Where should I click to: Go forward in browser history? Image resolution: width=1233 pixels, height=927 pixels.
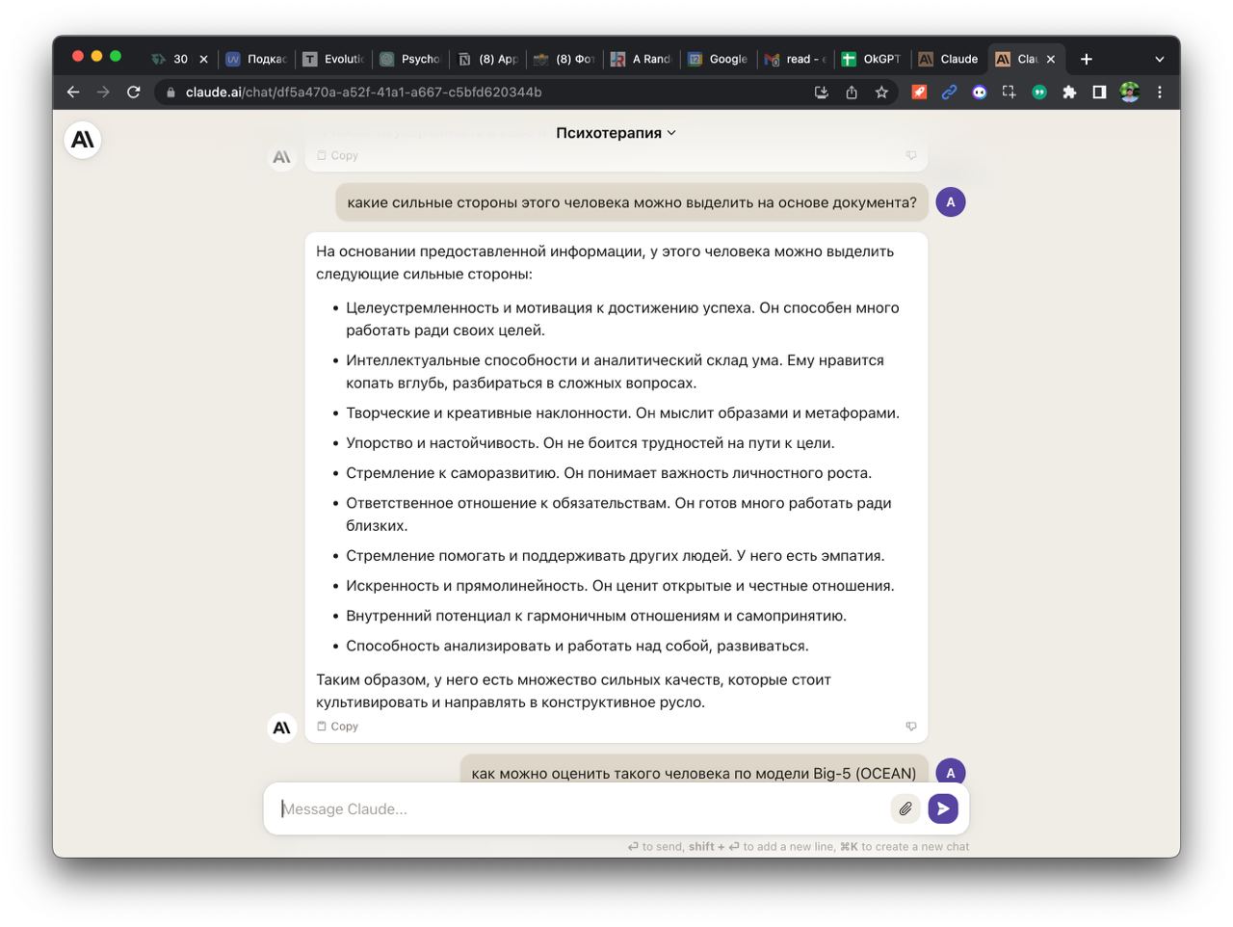[x=103, y=92]
